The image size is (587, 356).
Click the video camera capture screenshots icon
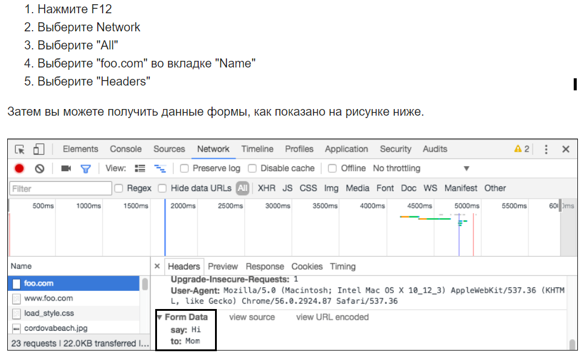pyautogui.click(x=66, y=169)
